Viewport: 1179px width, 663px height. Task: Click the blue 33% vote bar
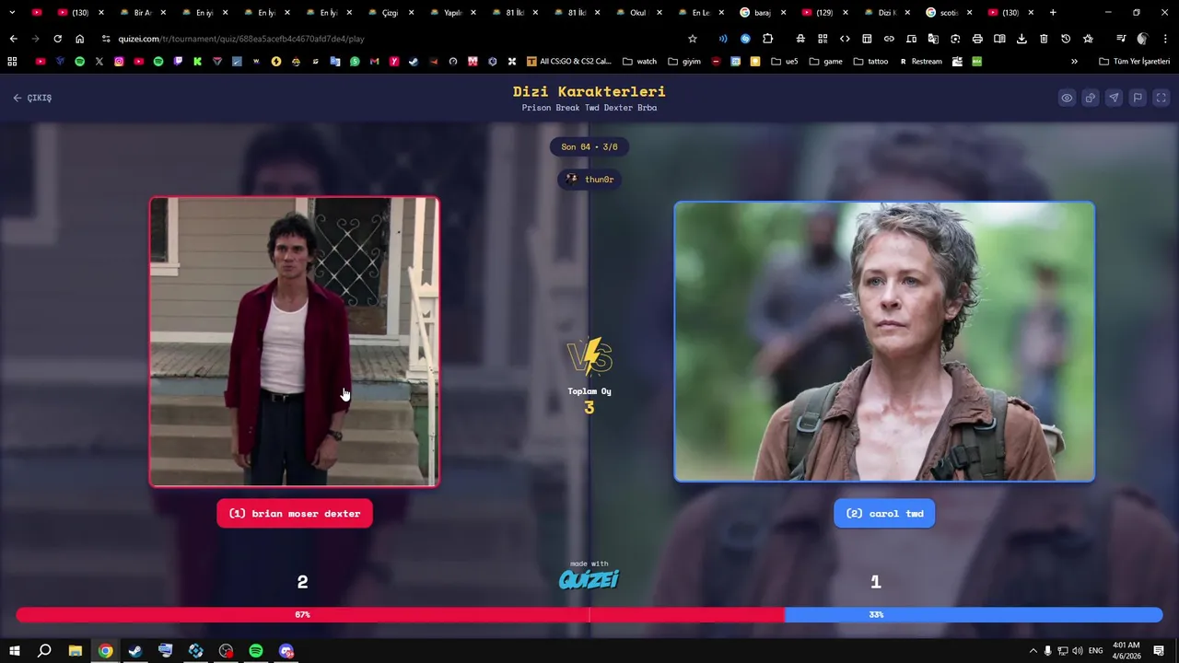(x=974, y=614)
